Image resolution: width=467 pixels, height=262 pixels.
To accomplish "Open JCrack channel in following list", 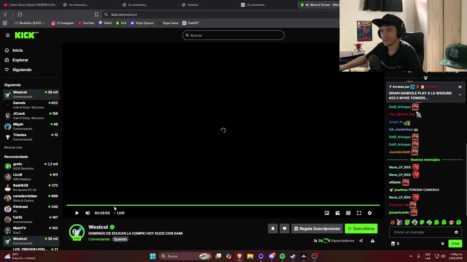I will coord(31,115).
